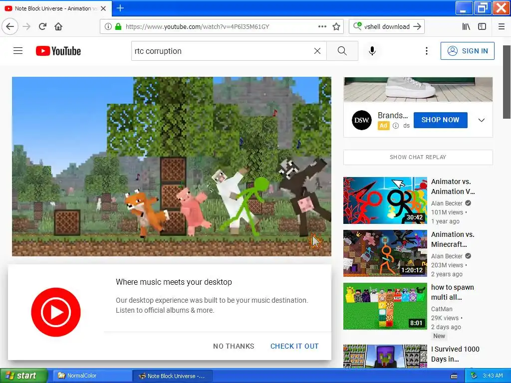Reload the page with the refresh icon
The width and height of the screenshot is (511, 383).
pyautogui.click(x=42, y=26)
